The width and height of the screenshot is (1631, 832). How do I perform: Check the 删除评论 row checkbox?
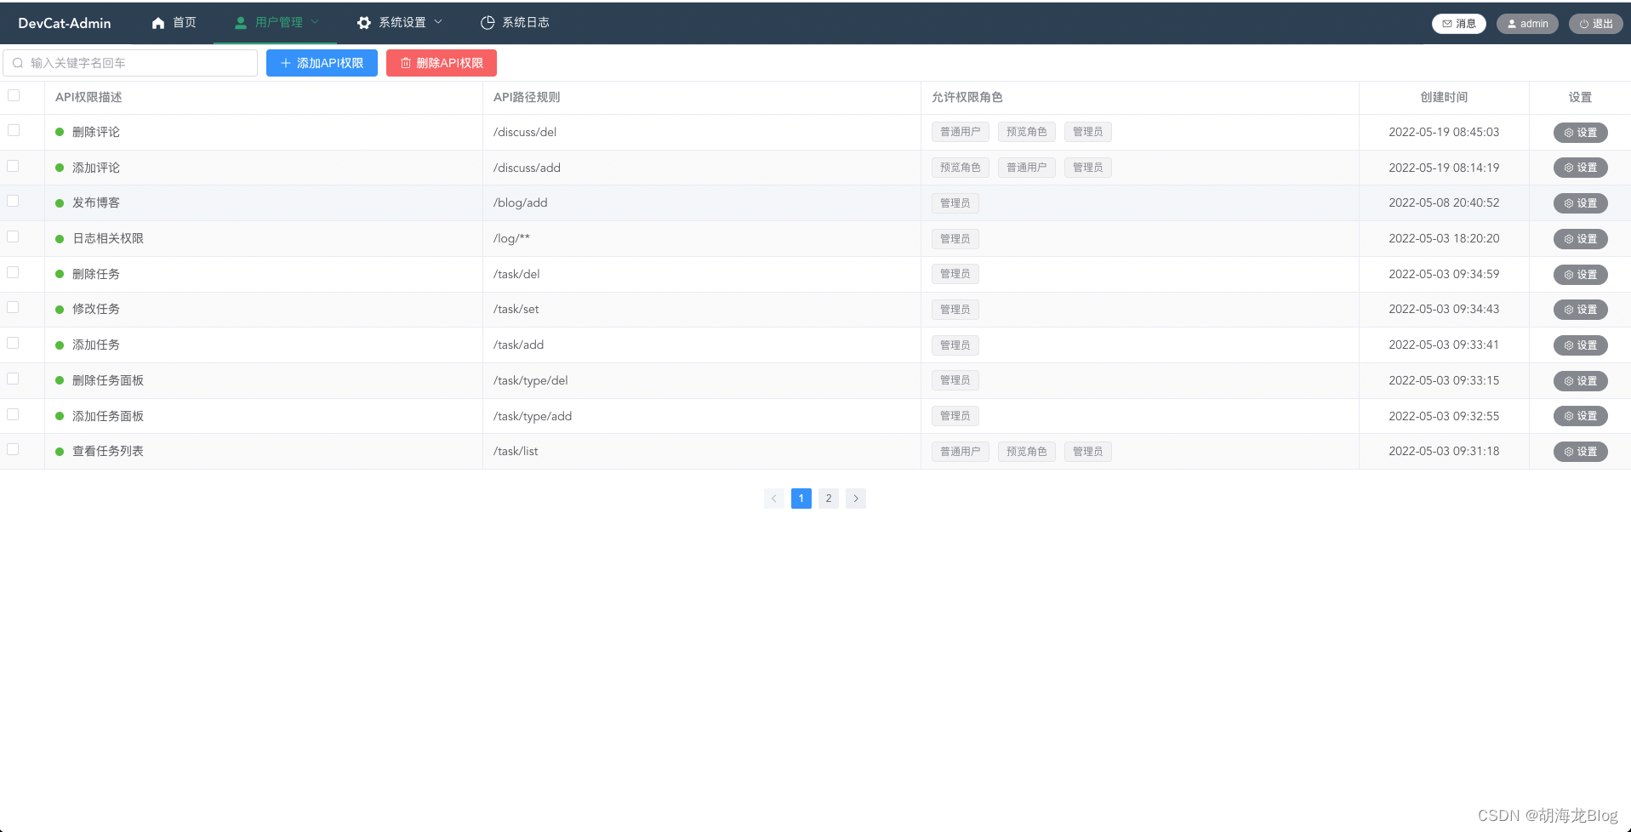pyautogui.click(x=14, y=130)
